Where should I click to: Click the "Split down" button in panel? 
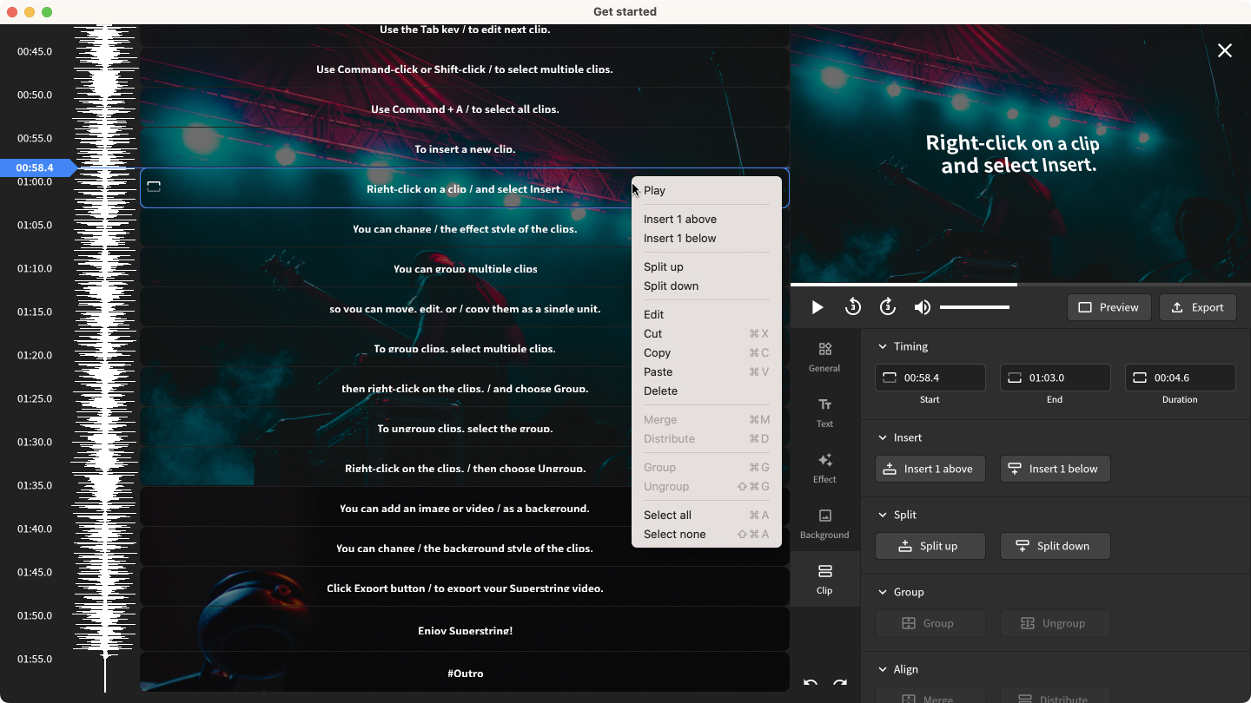[x=1055, y=546]
